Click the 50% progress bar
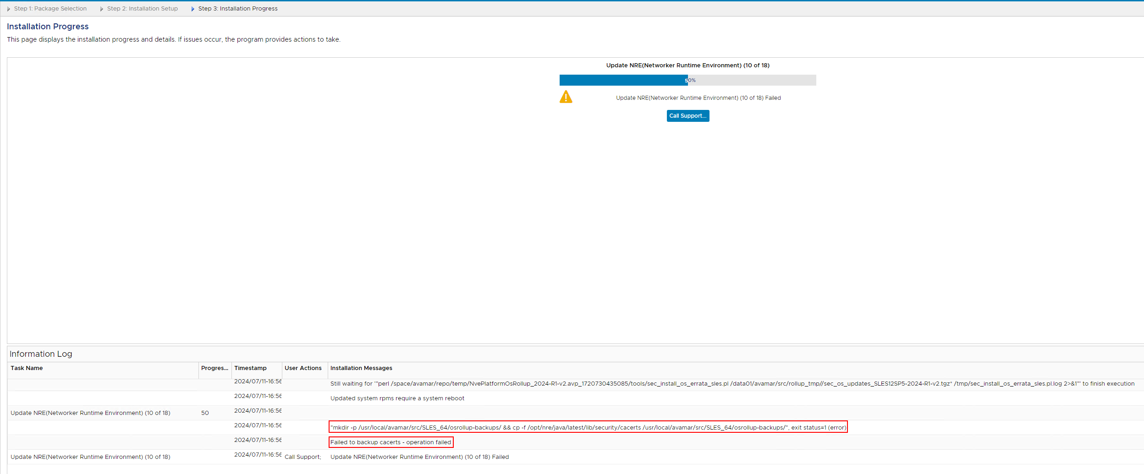 [687, 80]
